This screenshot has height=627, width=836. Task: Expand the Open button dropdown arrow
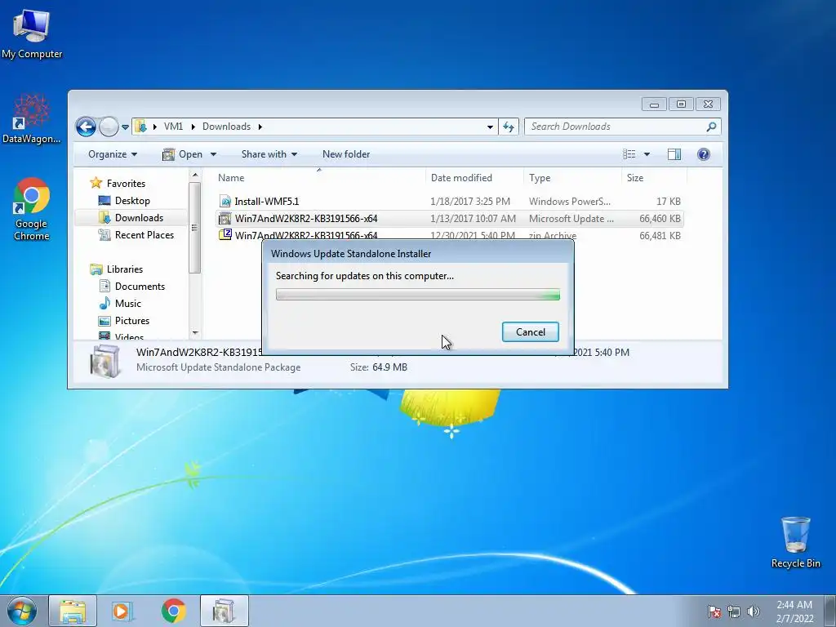coord(213,154)
